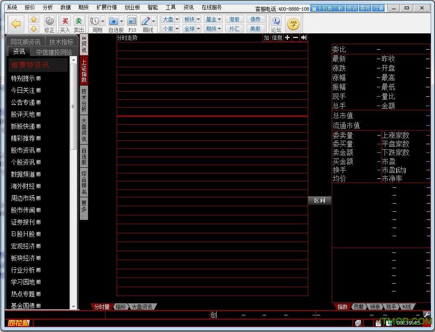This screenshot has width=435, height=332.
Task: Click the gold 学 learning icon
Action: coord(293,24)
